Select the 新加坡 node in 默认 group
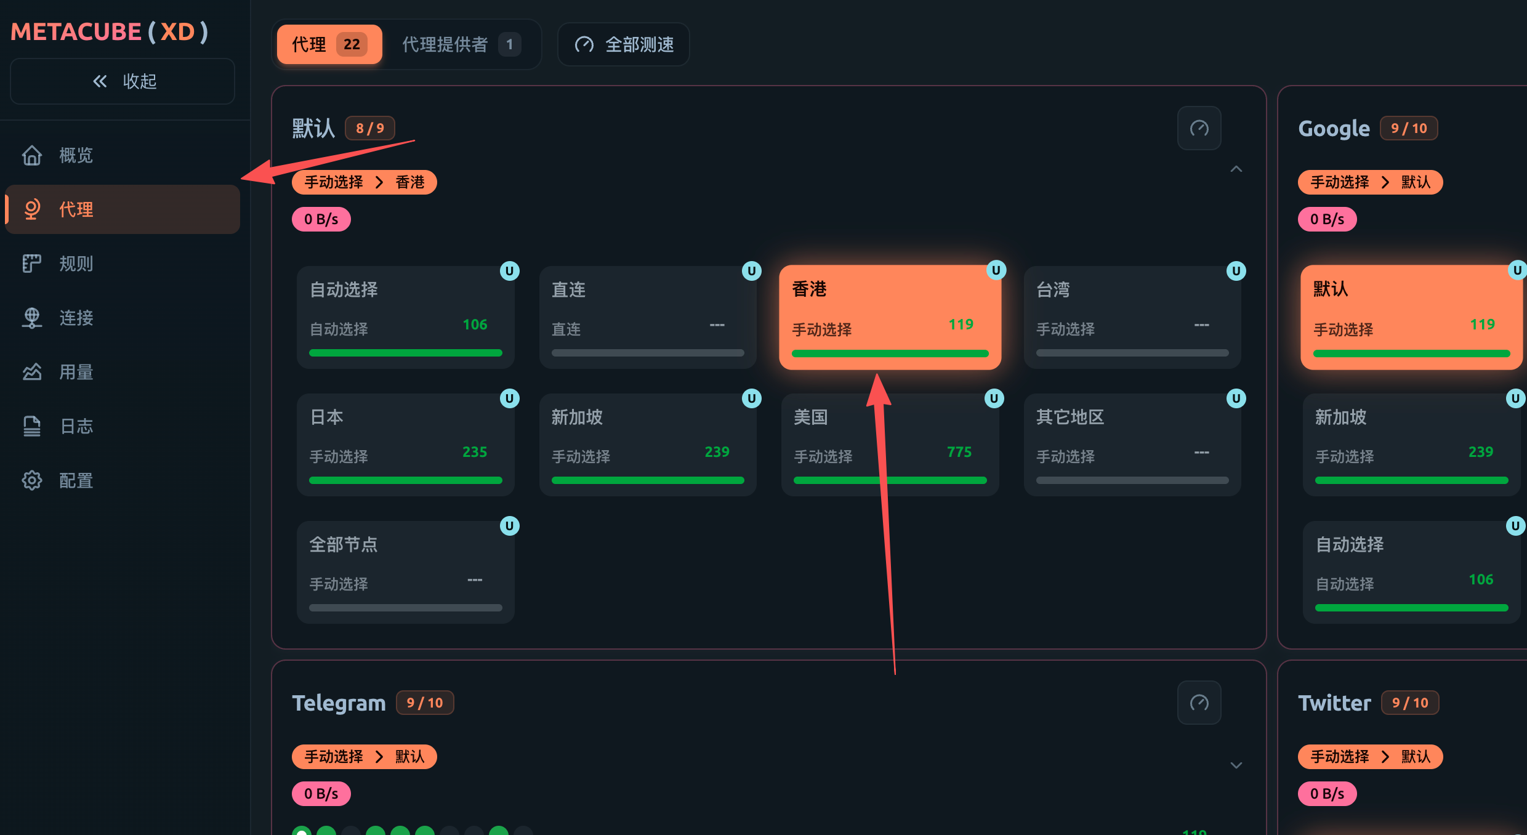This screenshot has height=835, width=1527. pos(647,443)
